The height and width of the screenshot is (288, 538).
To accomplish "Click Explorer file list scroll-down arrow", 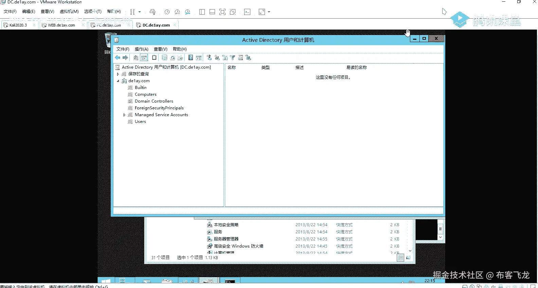I will [x=410, y=251].
